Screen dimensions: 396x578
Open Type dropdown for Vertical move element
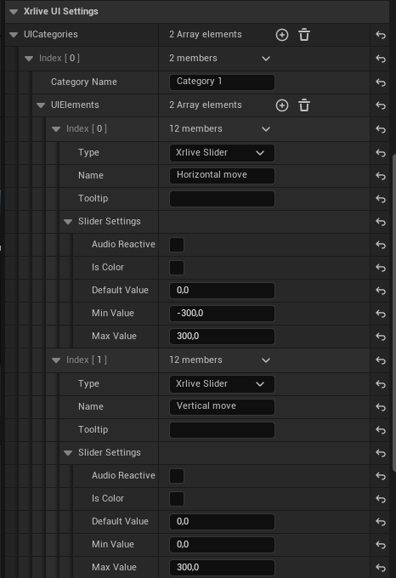pos(222,384)
